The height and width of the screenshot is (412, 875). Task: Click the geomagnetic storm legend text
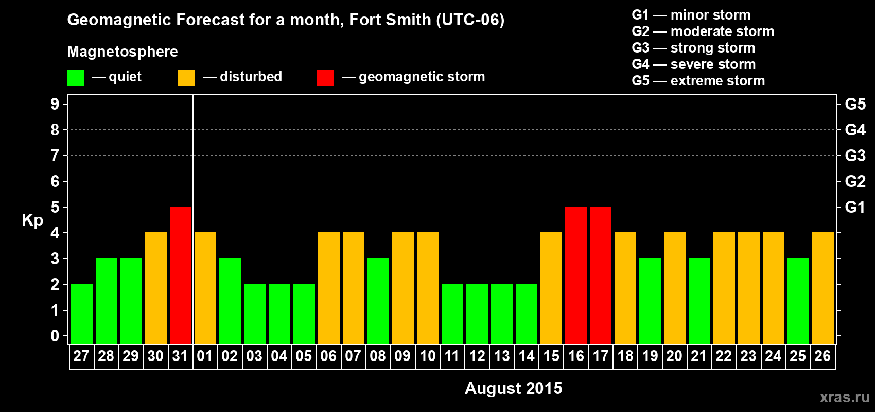click(422, 77)
